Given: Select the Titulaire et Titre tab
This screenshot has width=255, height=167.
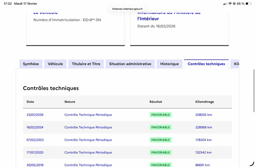Looking at the screenshot, I should [x=86, y=64].
